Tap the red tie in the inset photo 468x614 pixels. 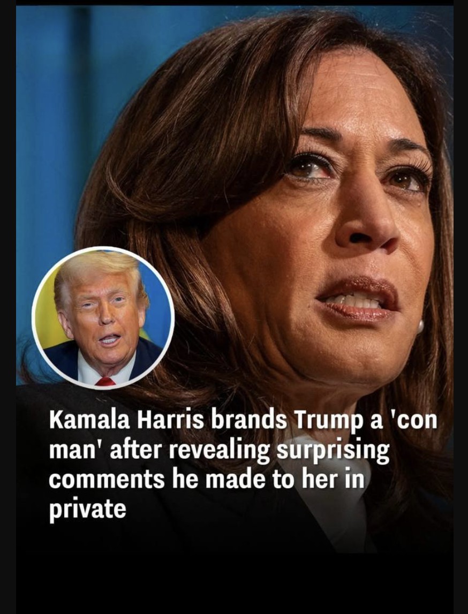pos(105,381)
